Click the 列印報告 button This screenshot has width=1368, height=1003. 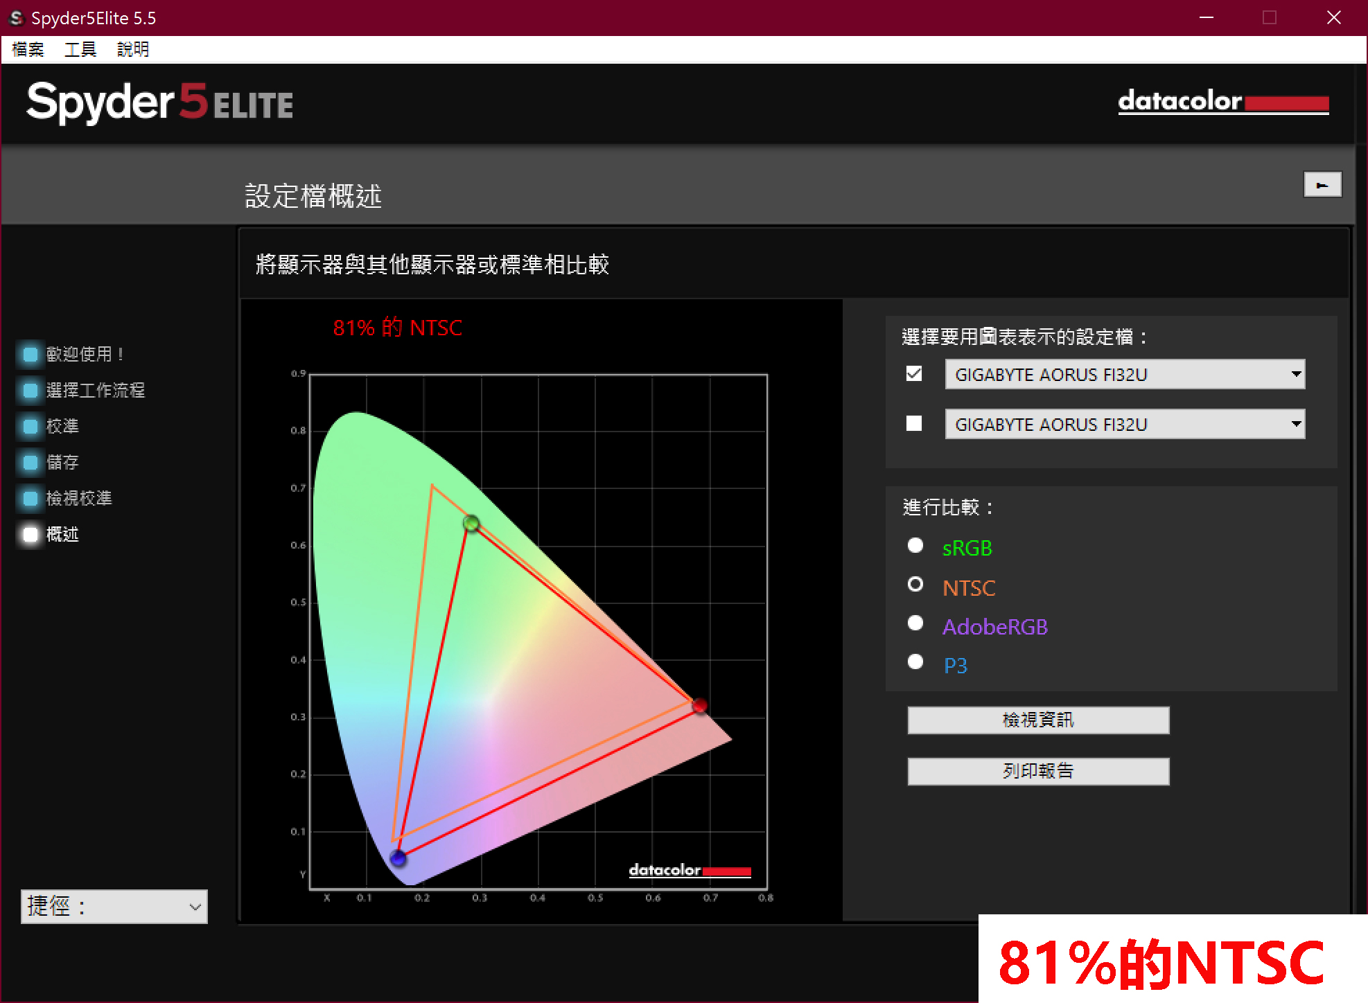[1037, 771]
